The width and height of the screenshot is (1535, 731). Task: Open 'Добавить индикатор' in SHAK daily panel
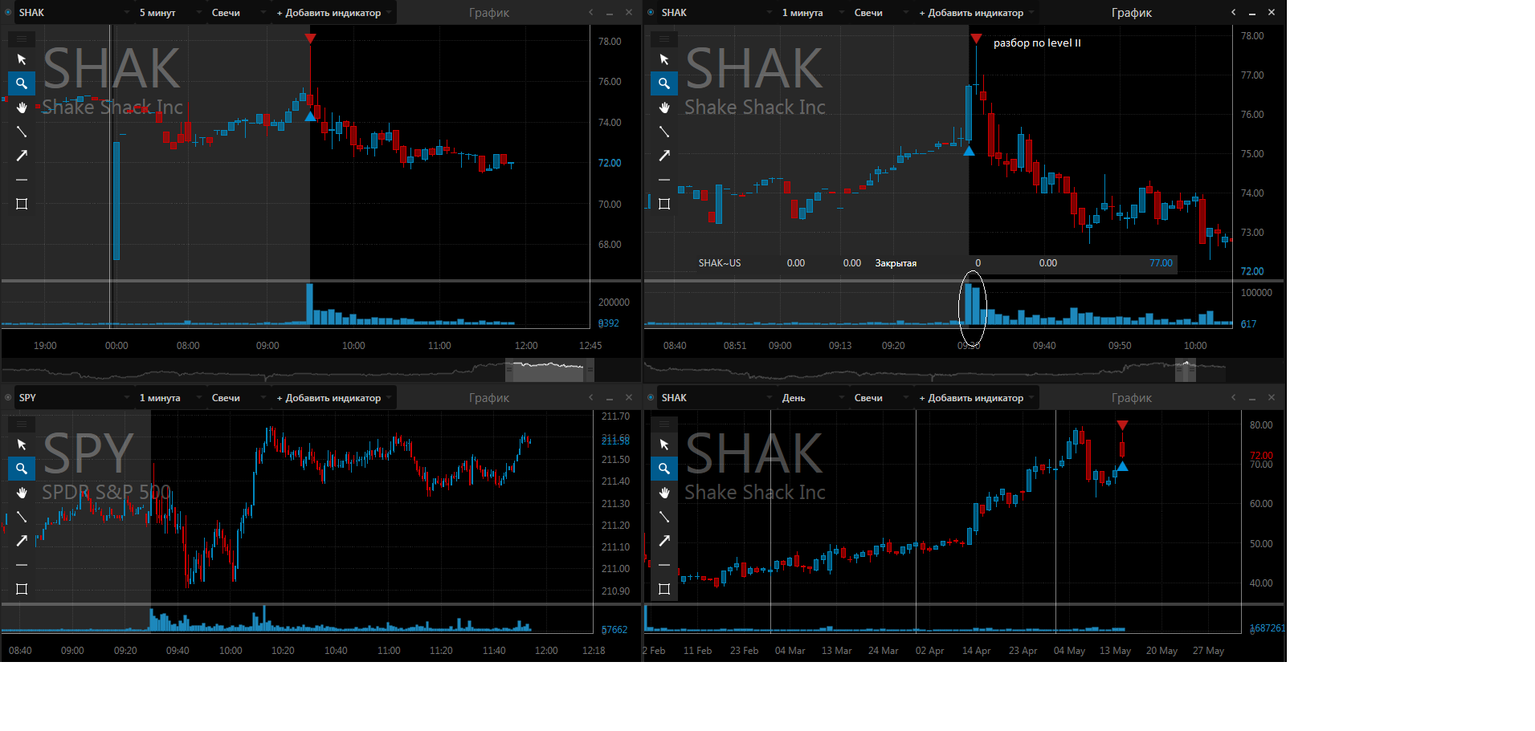click(x=976, y=398)
